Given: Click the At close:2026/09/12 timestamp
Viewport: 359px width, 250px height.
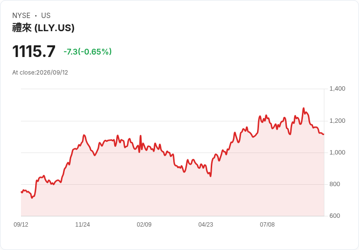Looking at the screenshot, I should point(40,73).
